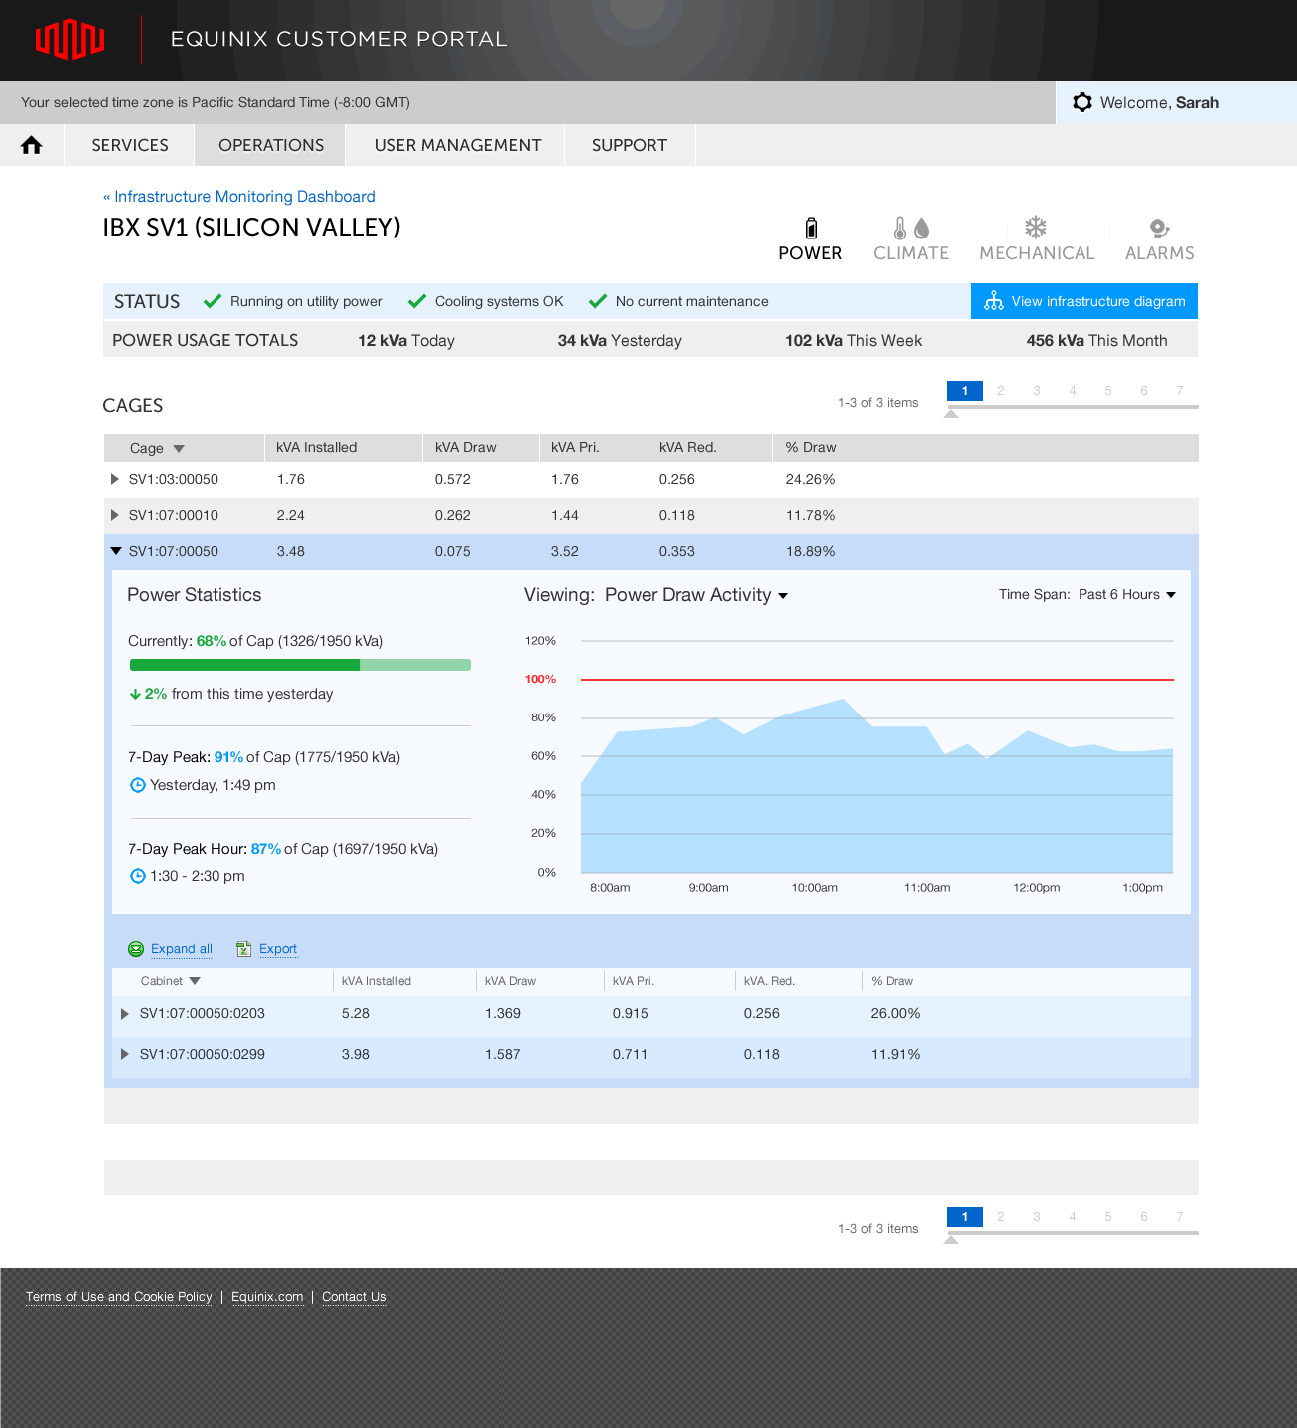Click the red 100% chart axis label
The image size is (1297, 1428).
[x=540, y=679]
